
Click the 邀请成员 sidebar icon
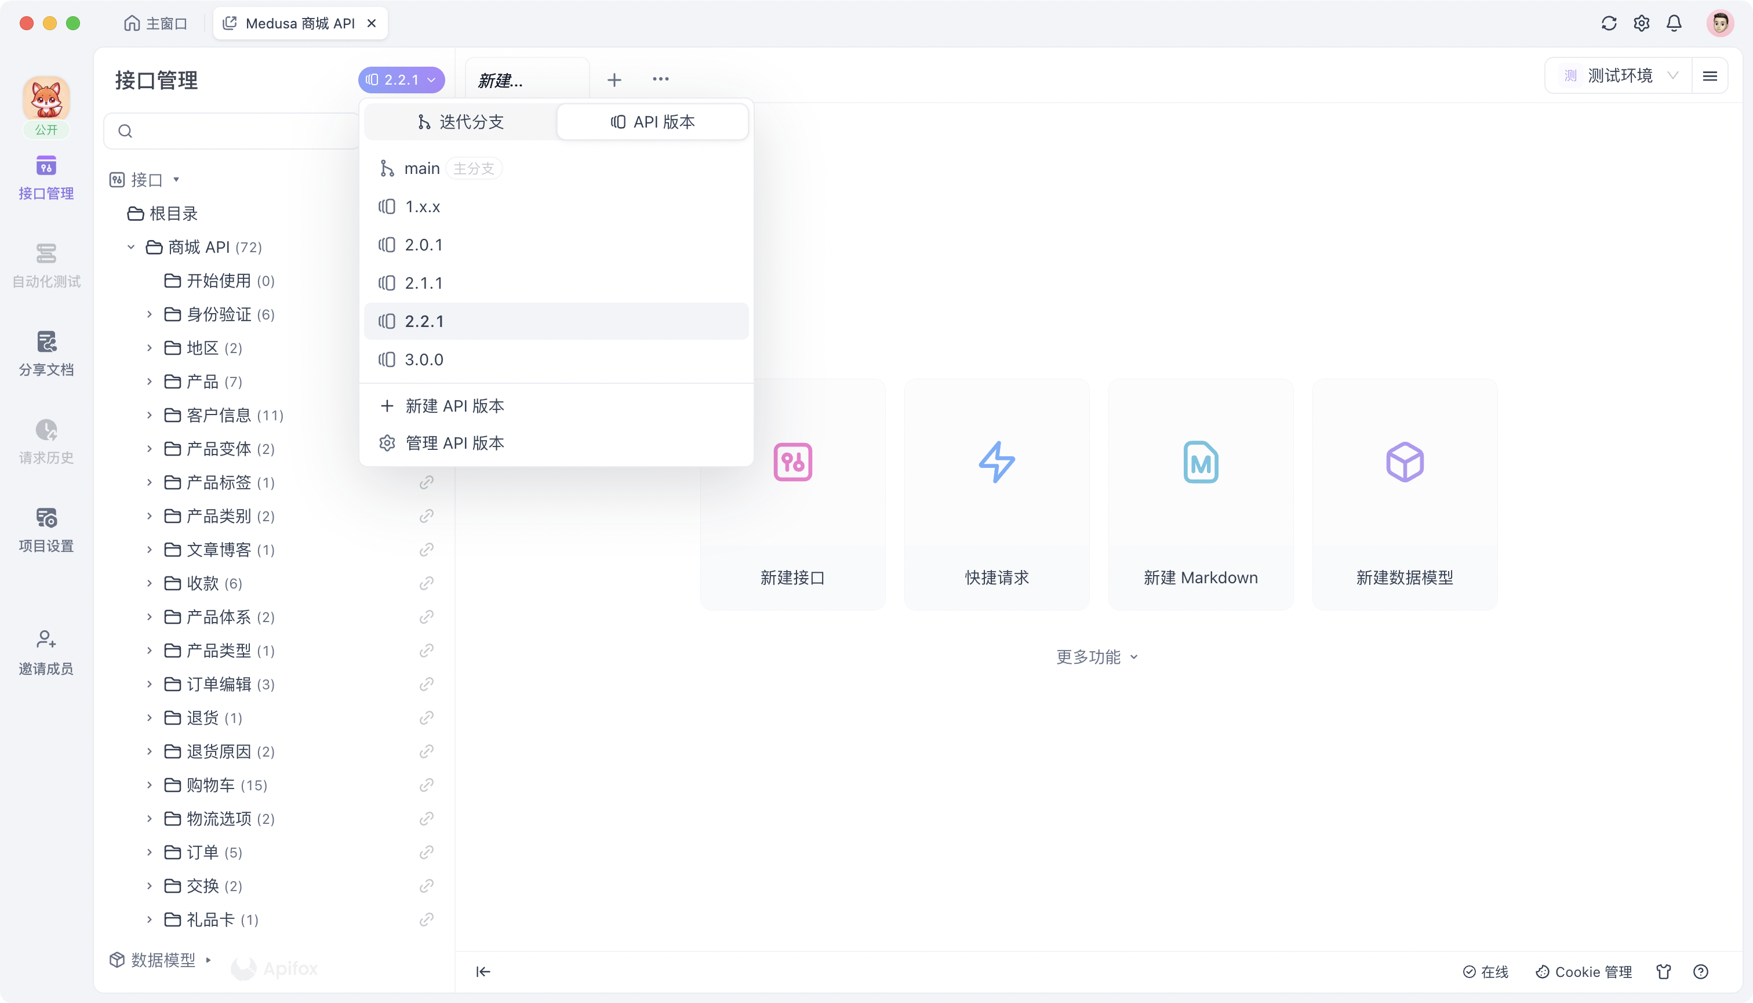(45, 651)
